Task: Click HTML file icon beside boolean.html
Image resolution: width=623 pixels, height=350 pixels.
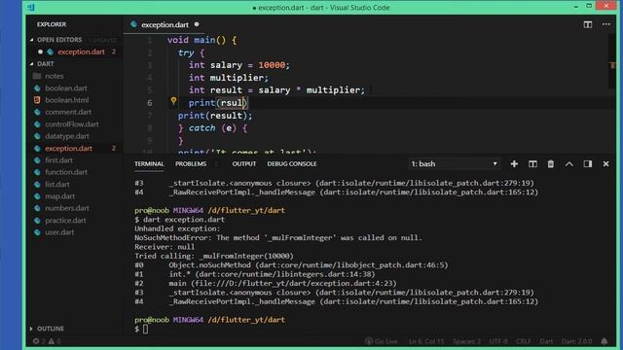Action: point(37,100)
